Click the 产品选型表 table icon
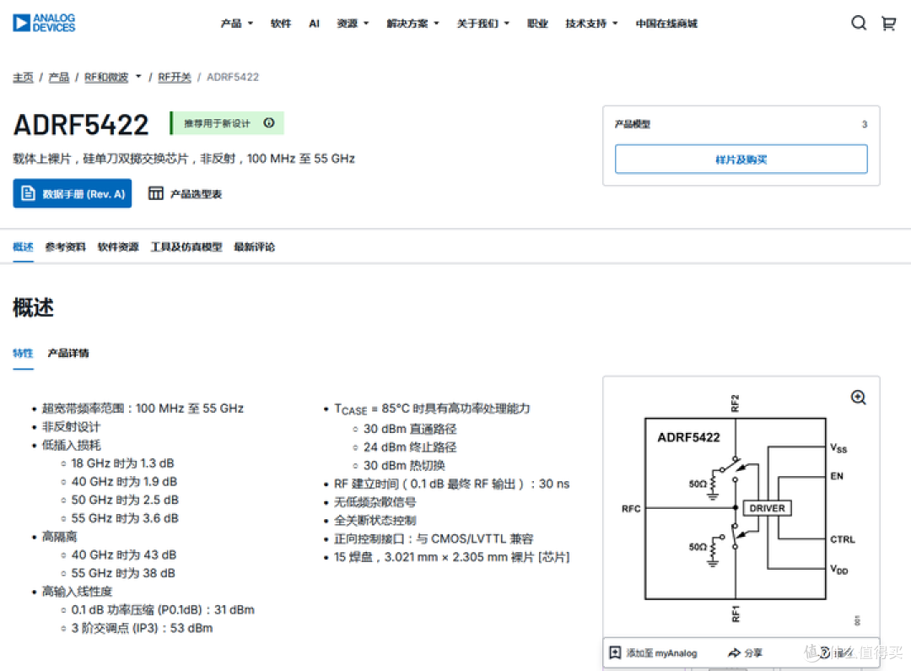 pos(156,193)
